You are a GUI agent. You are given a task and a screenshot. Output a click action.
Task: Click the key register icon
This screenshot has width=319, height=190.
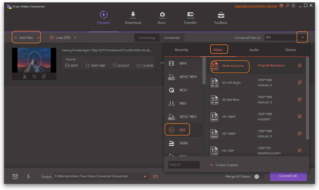(x=287, y=5)
